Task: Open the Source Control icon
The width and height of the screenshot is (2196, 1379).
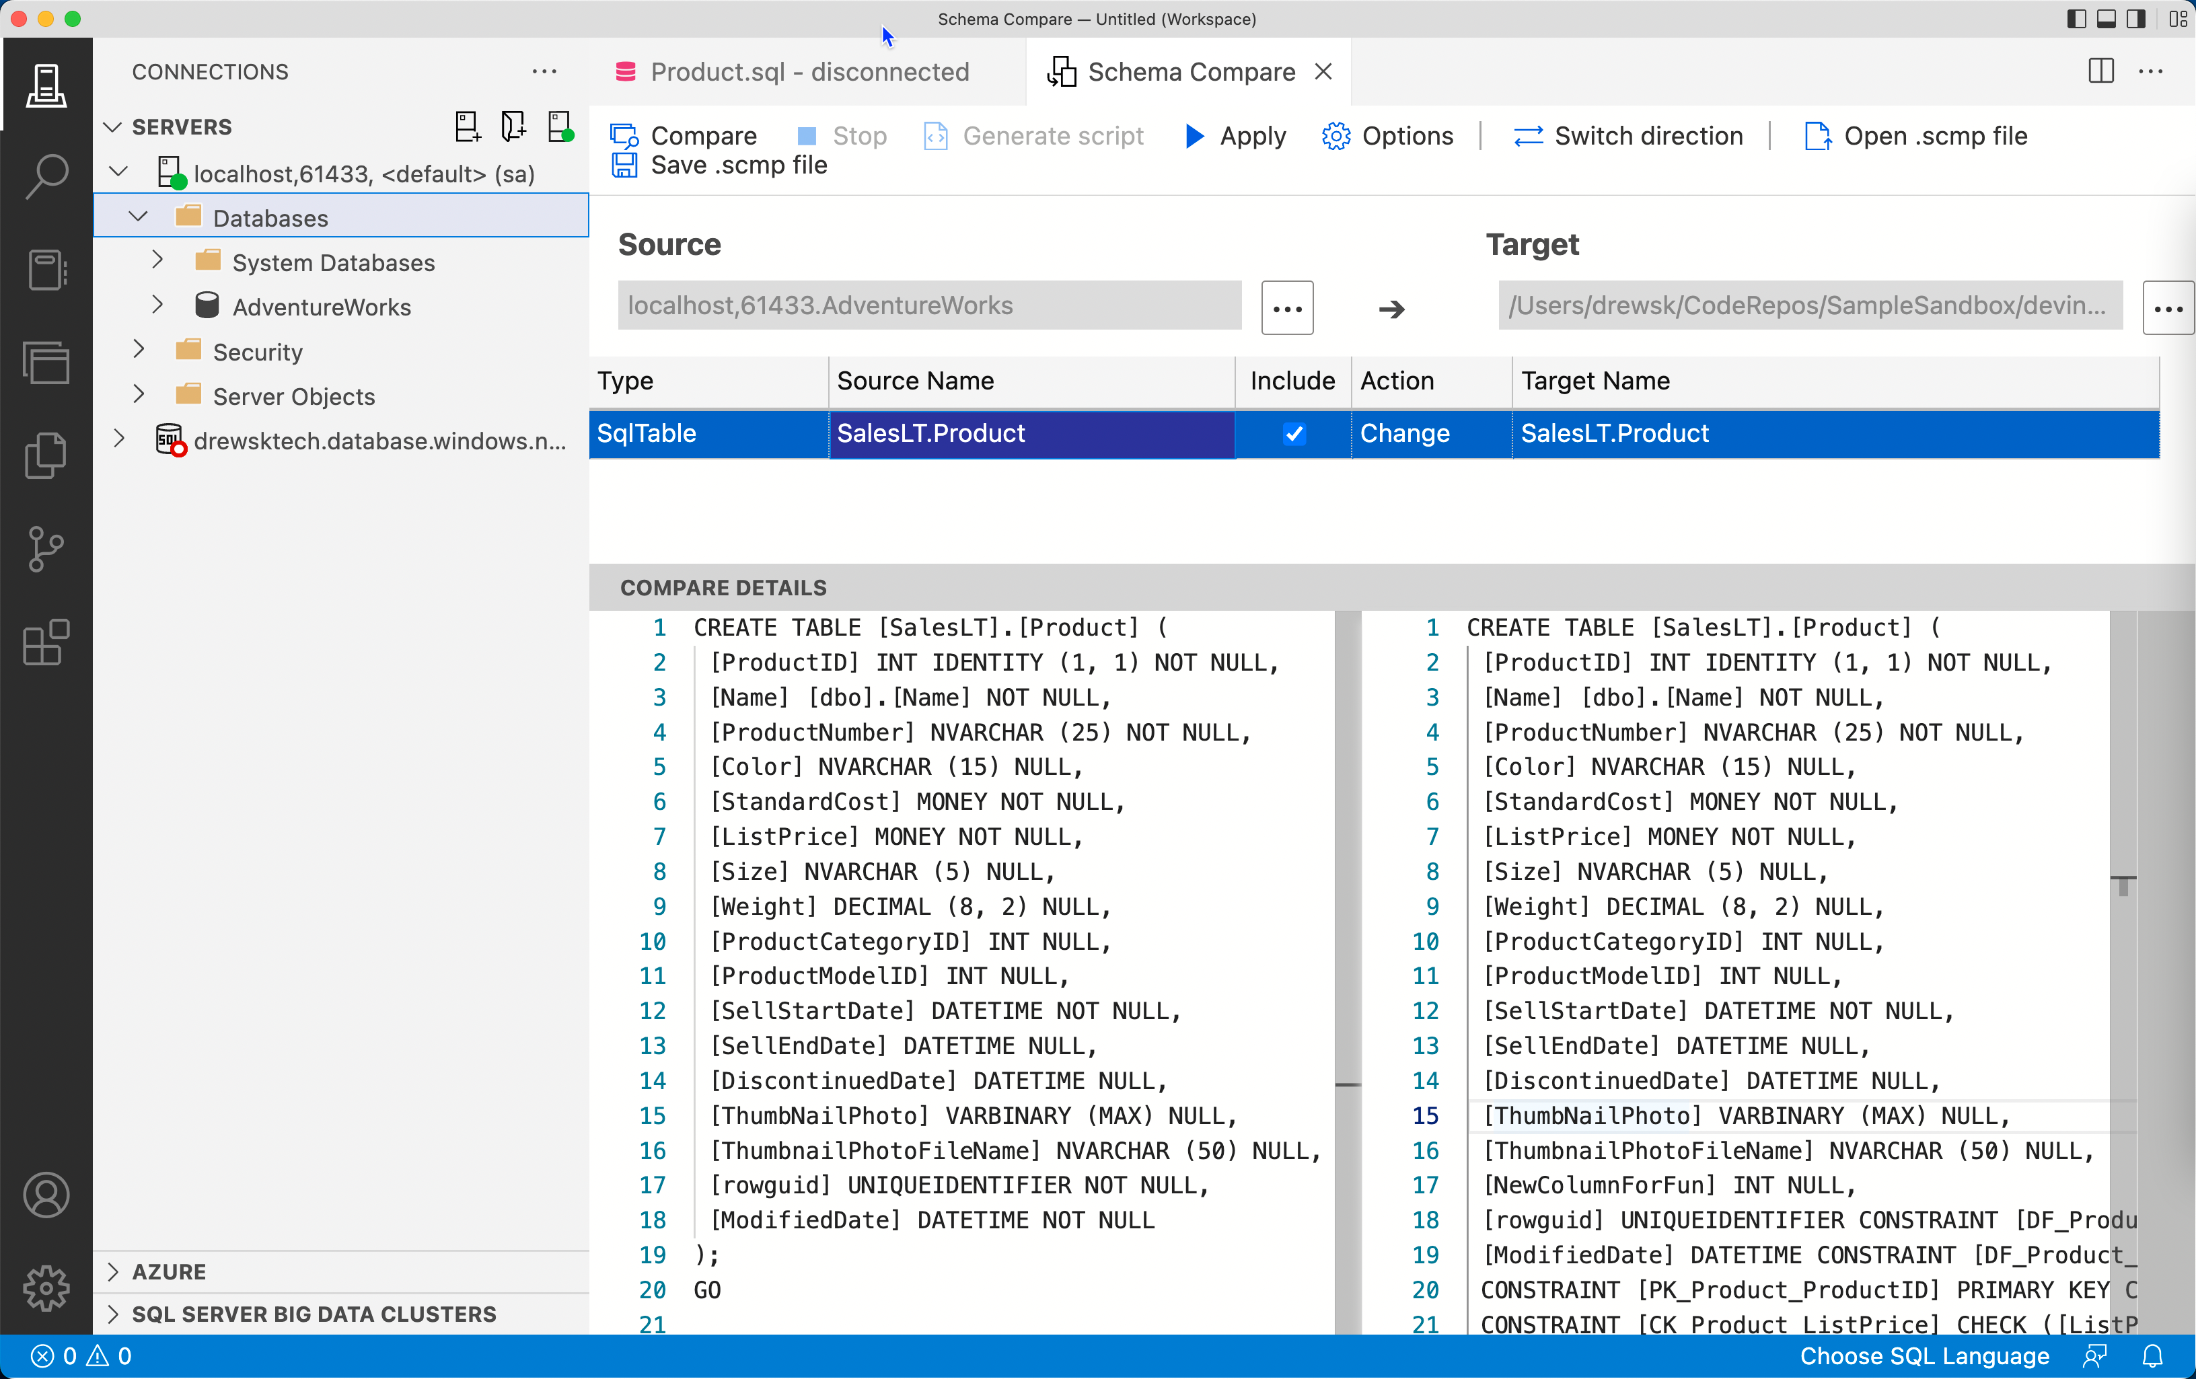Action: point(46,549)
